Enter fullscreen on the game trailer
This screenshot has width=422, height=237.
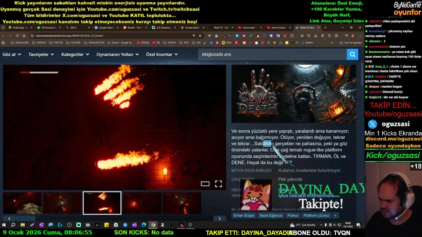tap(219, 184)
